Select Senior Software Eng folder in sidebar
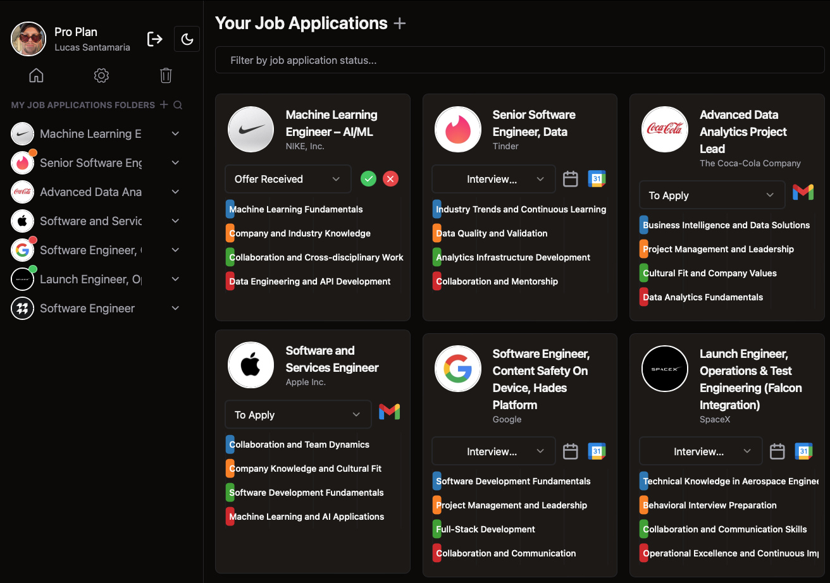 (90, 163)
